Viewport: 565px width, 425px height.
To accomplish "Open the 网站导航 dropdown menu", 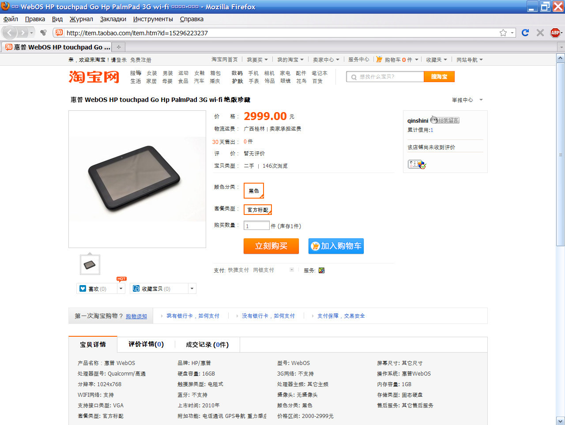I will tap(469, 60).
